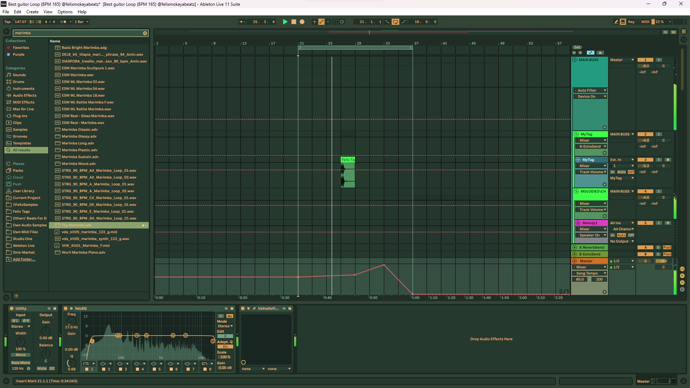Open the 1 Bar quantization dropdown
Image resolution: width=690 pixels, height=388 pixels.
pyautogui.click(x=82, y=22)
